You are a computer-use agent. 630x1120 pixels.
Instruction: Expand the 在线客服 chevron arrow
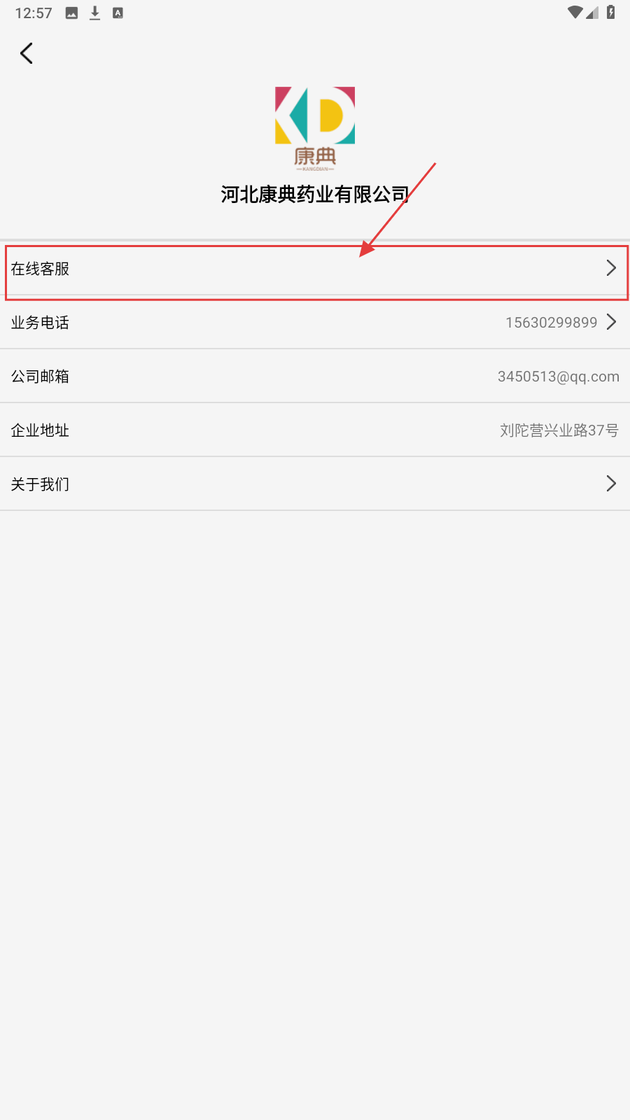[611, 268]
